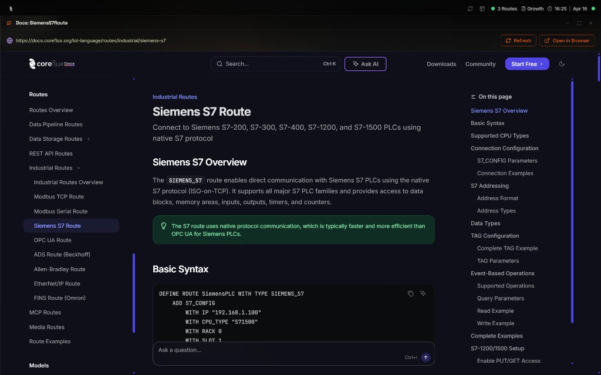Open Routes Overview in sidebar
This screenshot has width=601, height=375.
pos(51,110)
